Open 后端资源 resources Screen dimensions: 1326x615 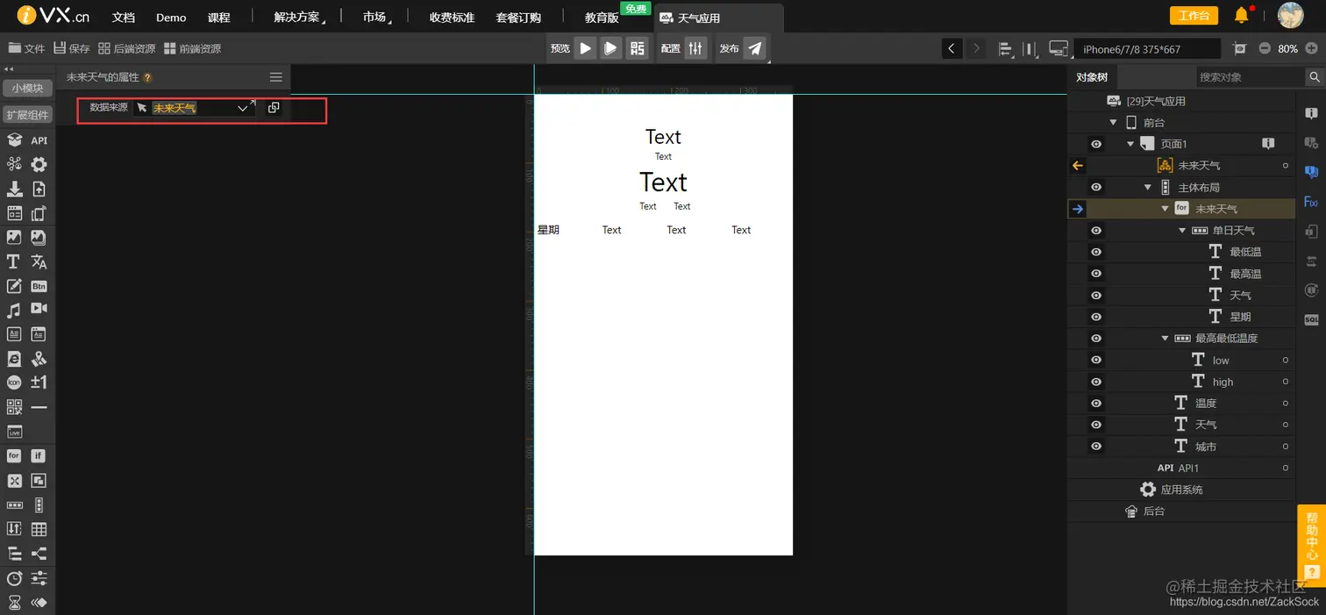(x=127, y=48)
